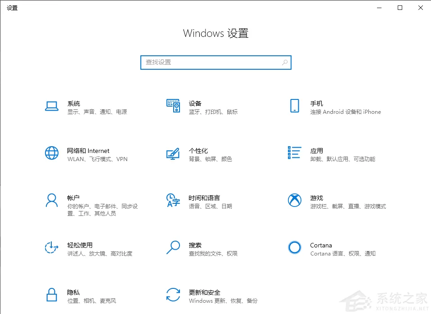Click the refresh arrows icon for 更新和安全
Screen dimensions: 431x314
click(x=173, y=295)
